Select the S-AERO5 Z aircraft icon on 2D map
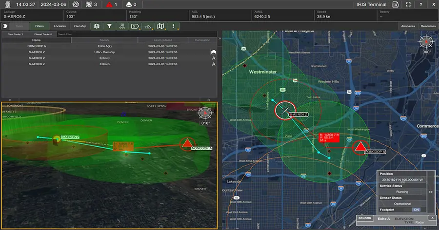 (x=285, y=110)
